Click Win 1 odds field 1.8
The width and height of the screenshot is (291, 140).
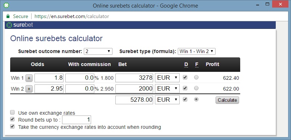tap(49, 78)
